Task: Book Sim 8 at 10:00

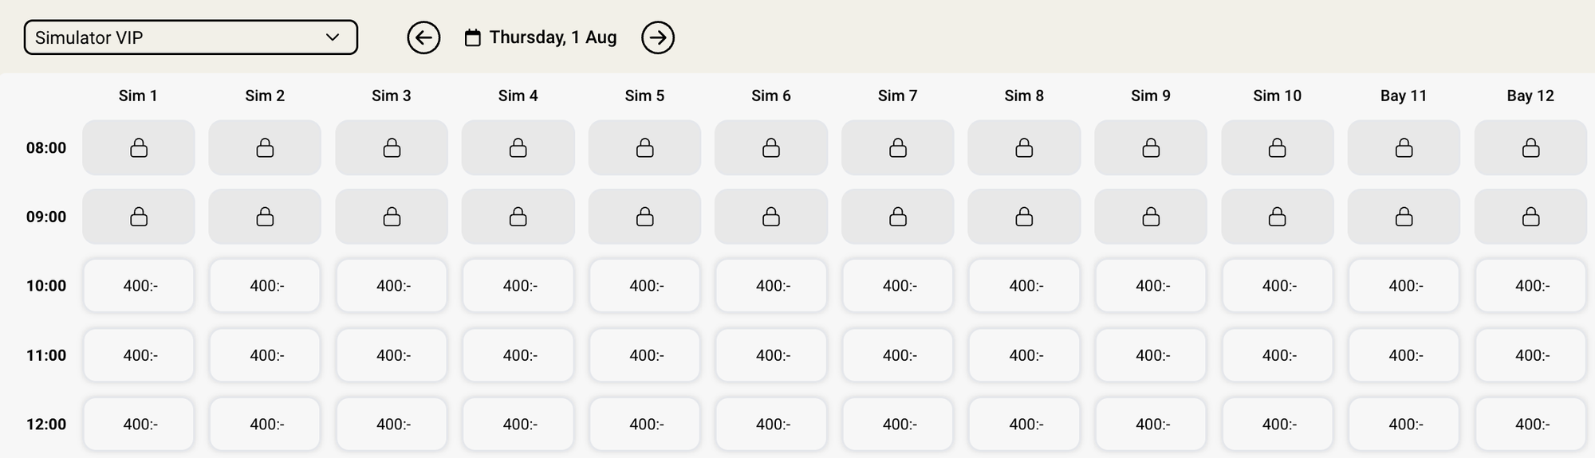Action: [1025, 286]
